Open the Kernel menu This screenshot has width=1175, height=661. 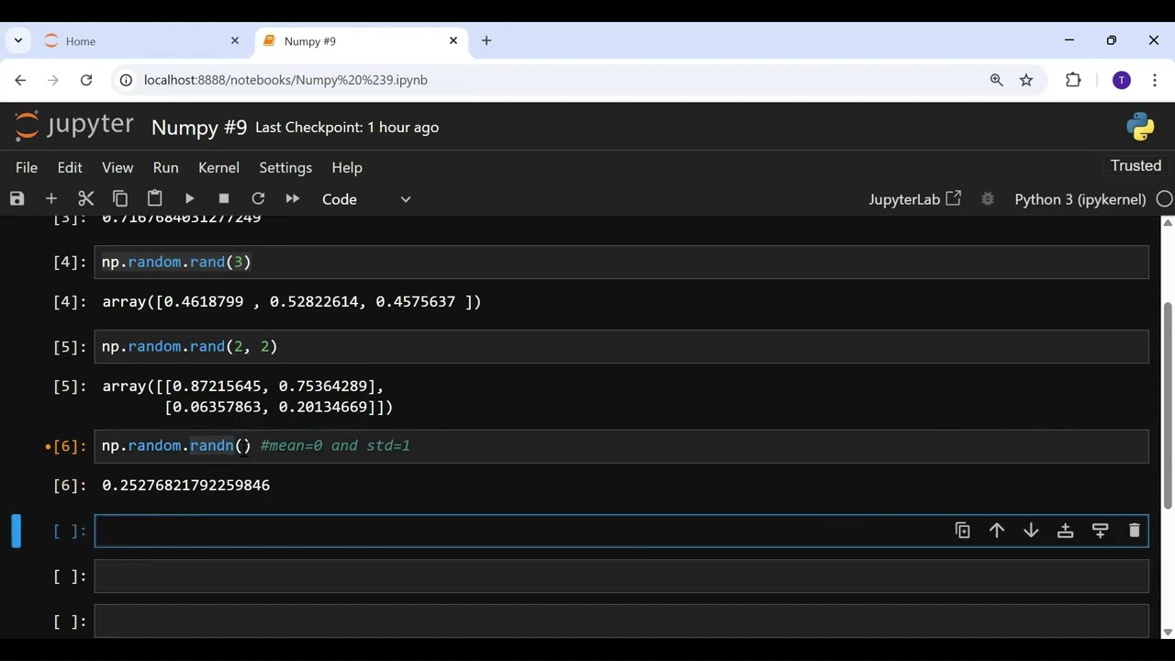(x=218, y=168)
